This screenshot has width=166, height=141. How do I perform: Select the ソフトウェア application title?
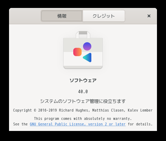(83, 80)
